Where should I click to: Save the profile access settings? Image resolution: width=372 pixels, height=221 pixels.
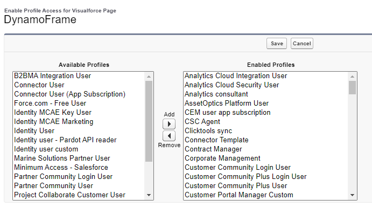277,44
